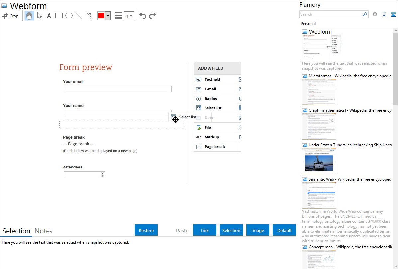Click the Form preview heading

coord(86,67)
